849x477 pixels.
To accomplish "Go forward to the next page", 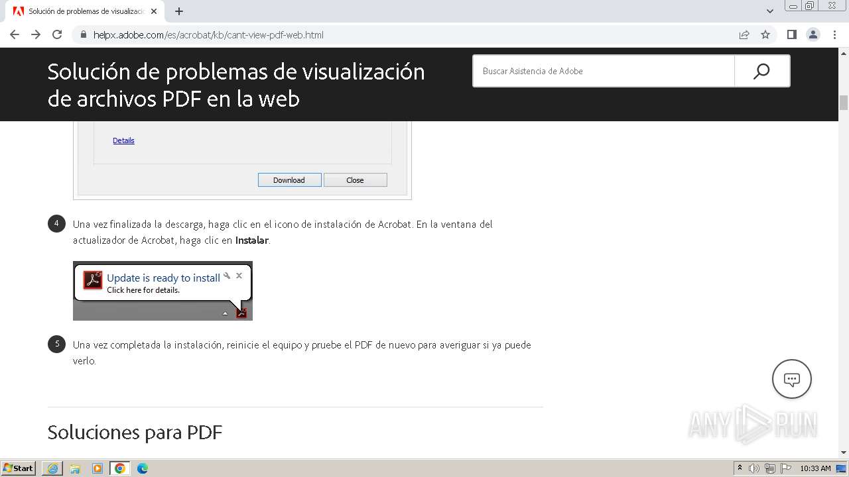I will click(x=36, y=34).
